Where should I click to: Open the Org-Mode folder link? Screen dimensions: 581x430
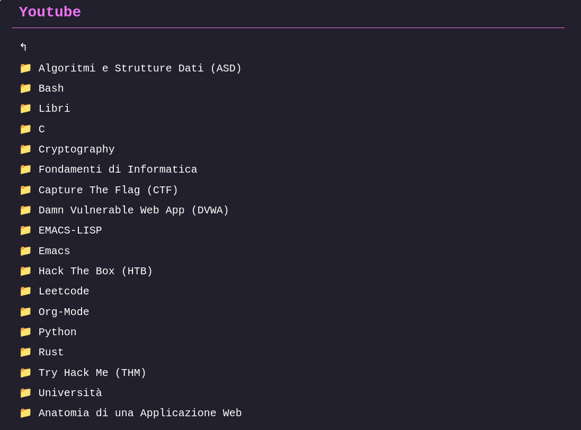pyautogui.click(x=64, y=312)
